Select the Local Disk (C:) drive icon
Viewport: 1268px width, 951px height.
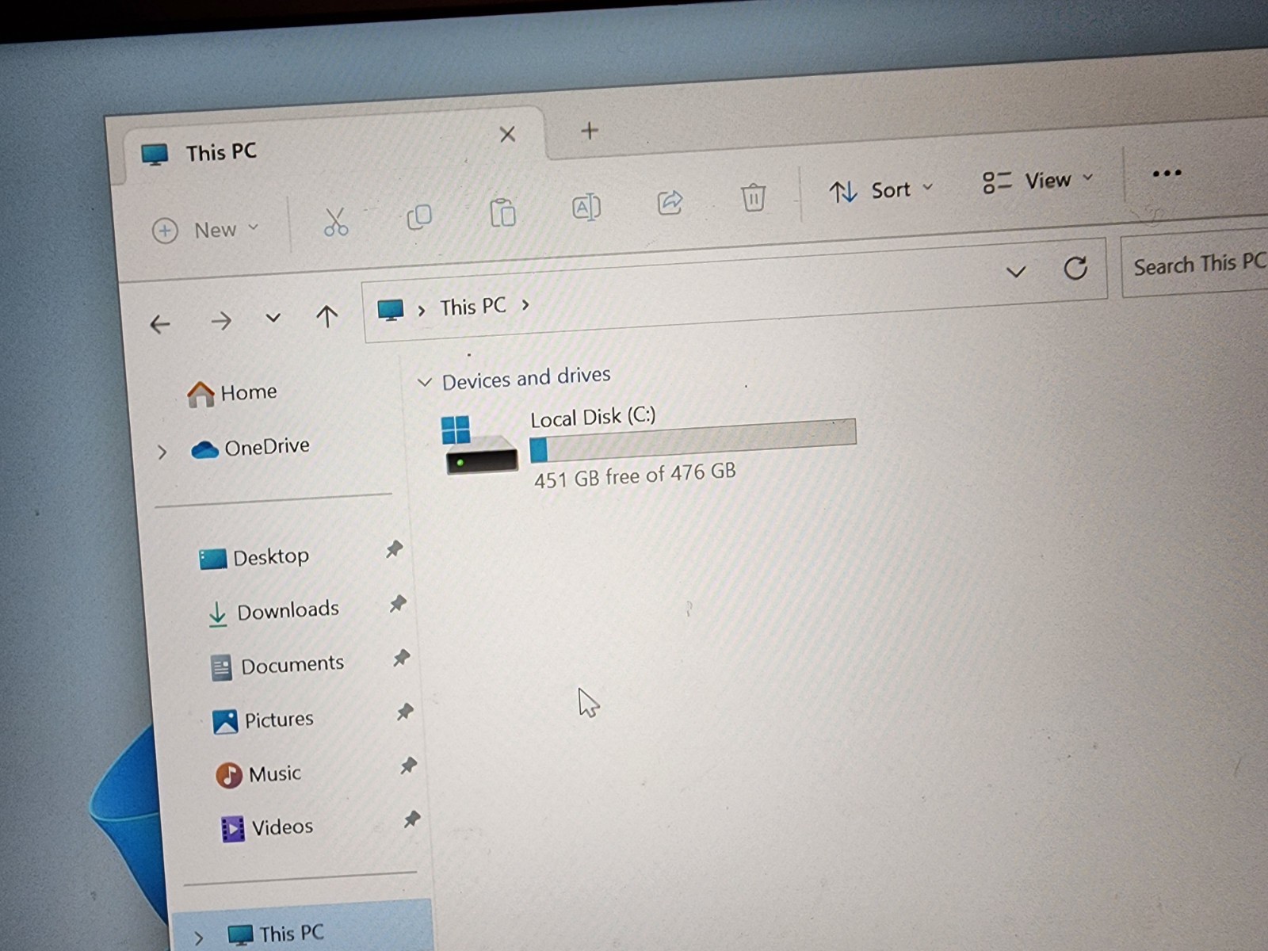[479, 445]
